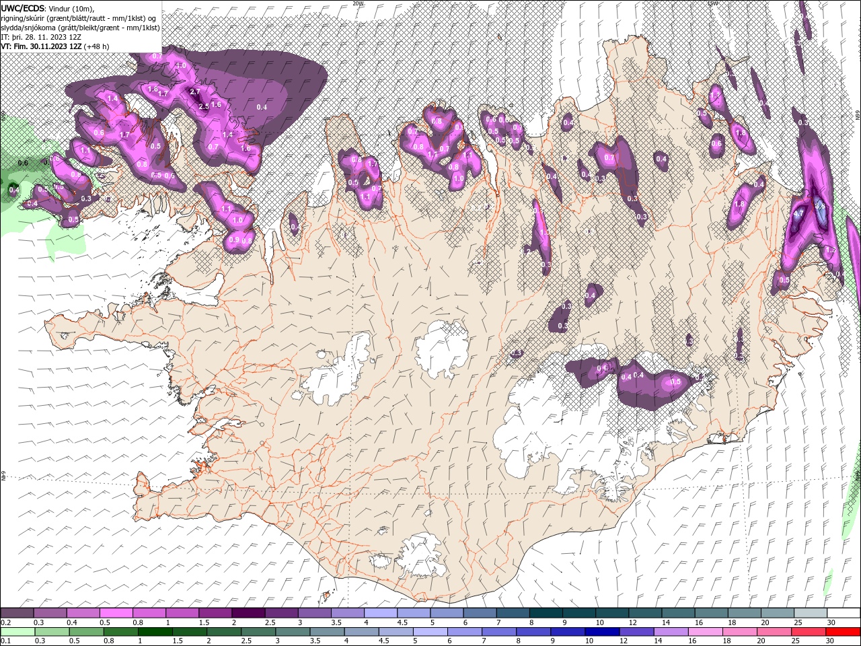The width and height of the screenshot is (861, 646).
Task: Pick upper snow-scale swatch starting at 14
Action: tap(677, 613)
